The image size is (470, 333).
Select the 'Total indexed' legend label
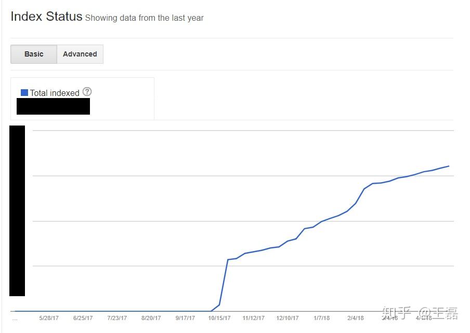(x=55, y=93)
